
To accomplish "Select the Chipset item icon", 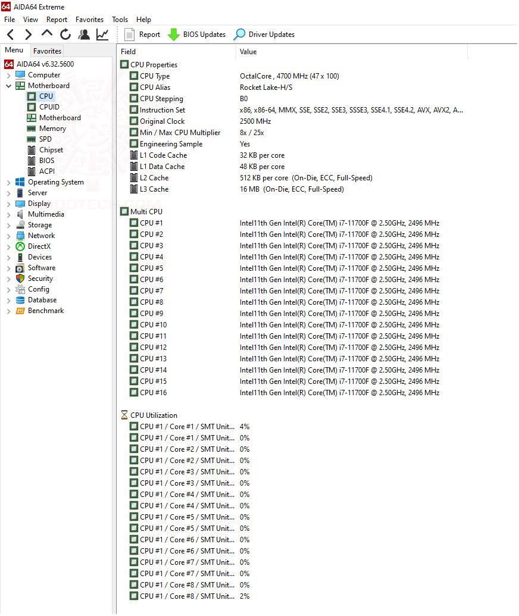I will tap(32, 150).
